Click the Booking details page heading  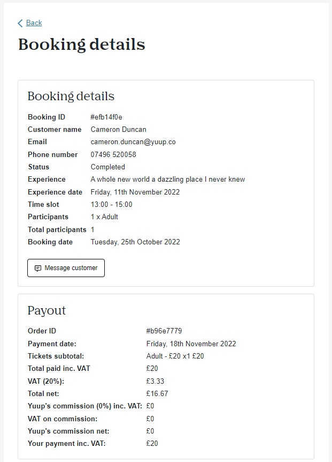point(82,44)
